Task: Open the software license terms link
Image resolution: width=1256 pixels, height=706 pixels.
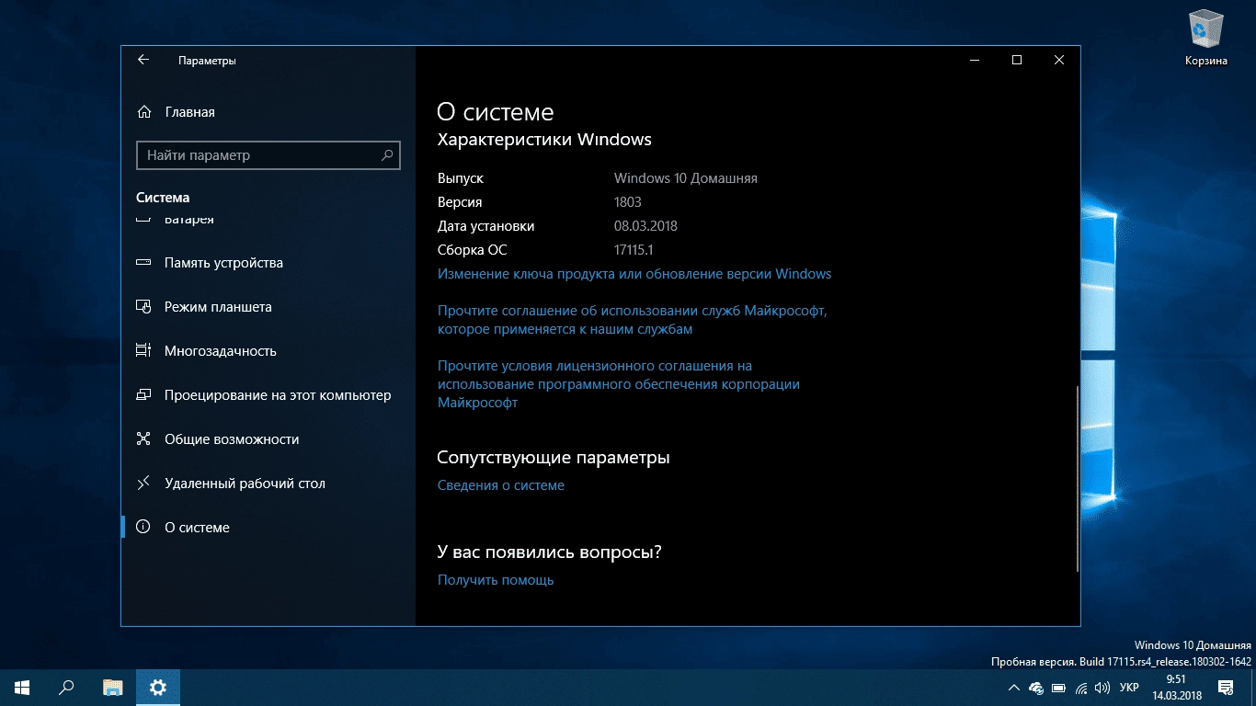Action: pos(619,384)
